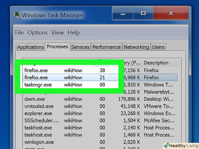The width and height of the screenshot is (199, 149).
Task: Close the Windows Task Manager window
Action: 171,13
